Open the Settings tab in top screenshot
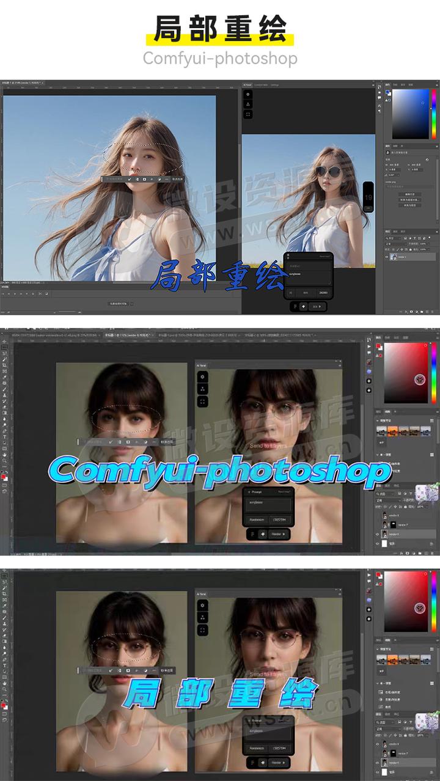Image resolution: width=440 pixels, height=781 pixels. point(275,84)
